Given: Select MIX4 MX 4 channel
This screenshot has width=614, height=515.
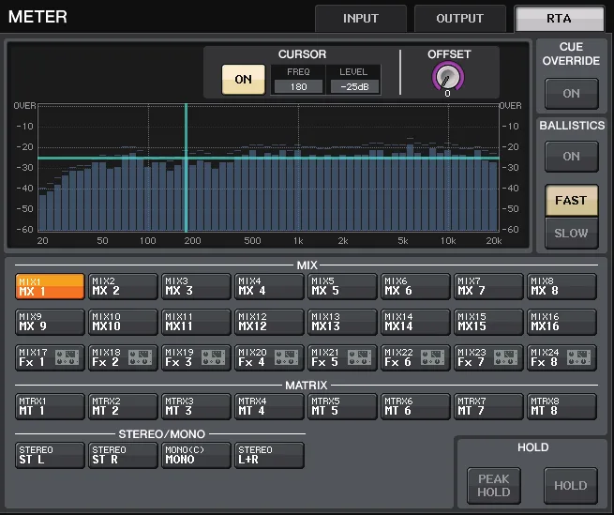Looking at the screenshot, I should (x=269, y=286).
